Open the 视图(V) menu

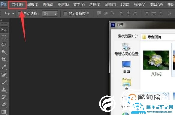pos(140,5)
